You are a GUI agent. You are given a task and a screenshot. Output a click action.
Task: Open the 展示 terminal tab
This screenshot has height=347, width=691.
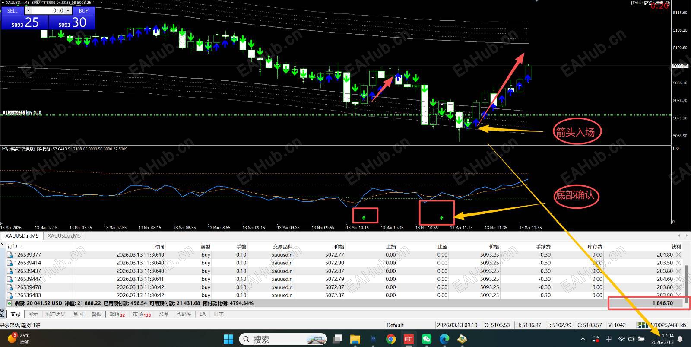pos(33,314)
